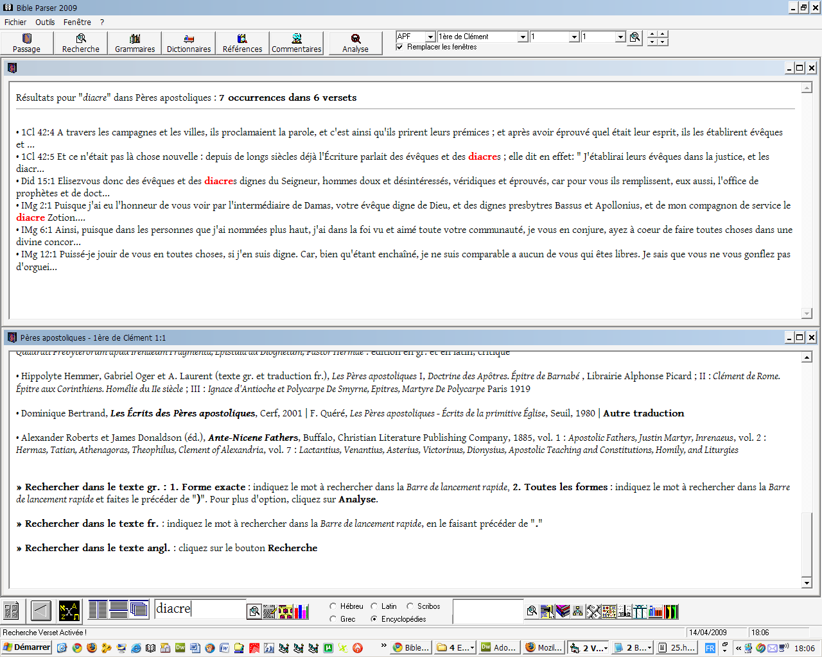Open the Recherche search tool
The height and width of the screenshot is (657, 822).
tap(81, 43)
